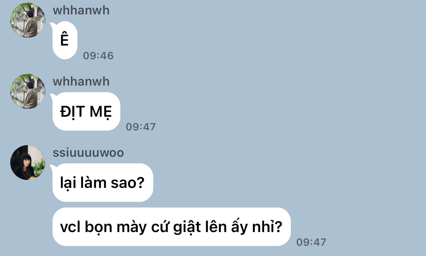Tap the 'lại làm sao?' message bubble

tap(103, 183)
